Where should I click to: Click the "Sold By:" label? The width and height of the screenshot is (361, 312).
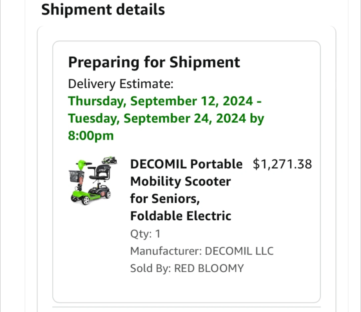[x=150, y=268]
